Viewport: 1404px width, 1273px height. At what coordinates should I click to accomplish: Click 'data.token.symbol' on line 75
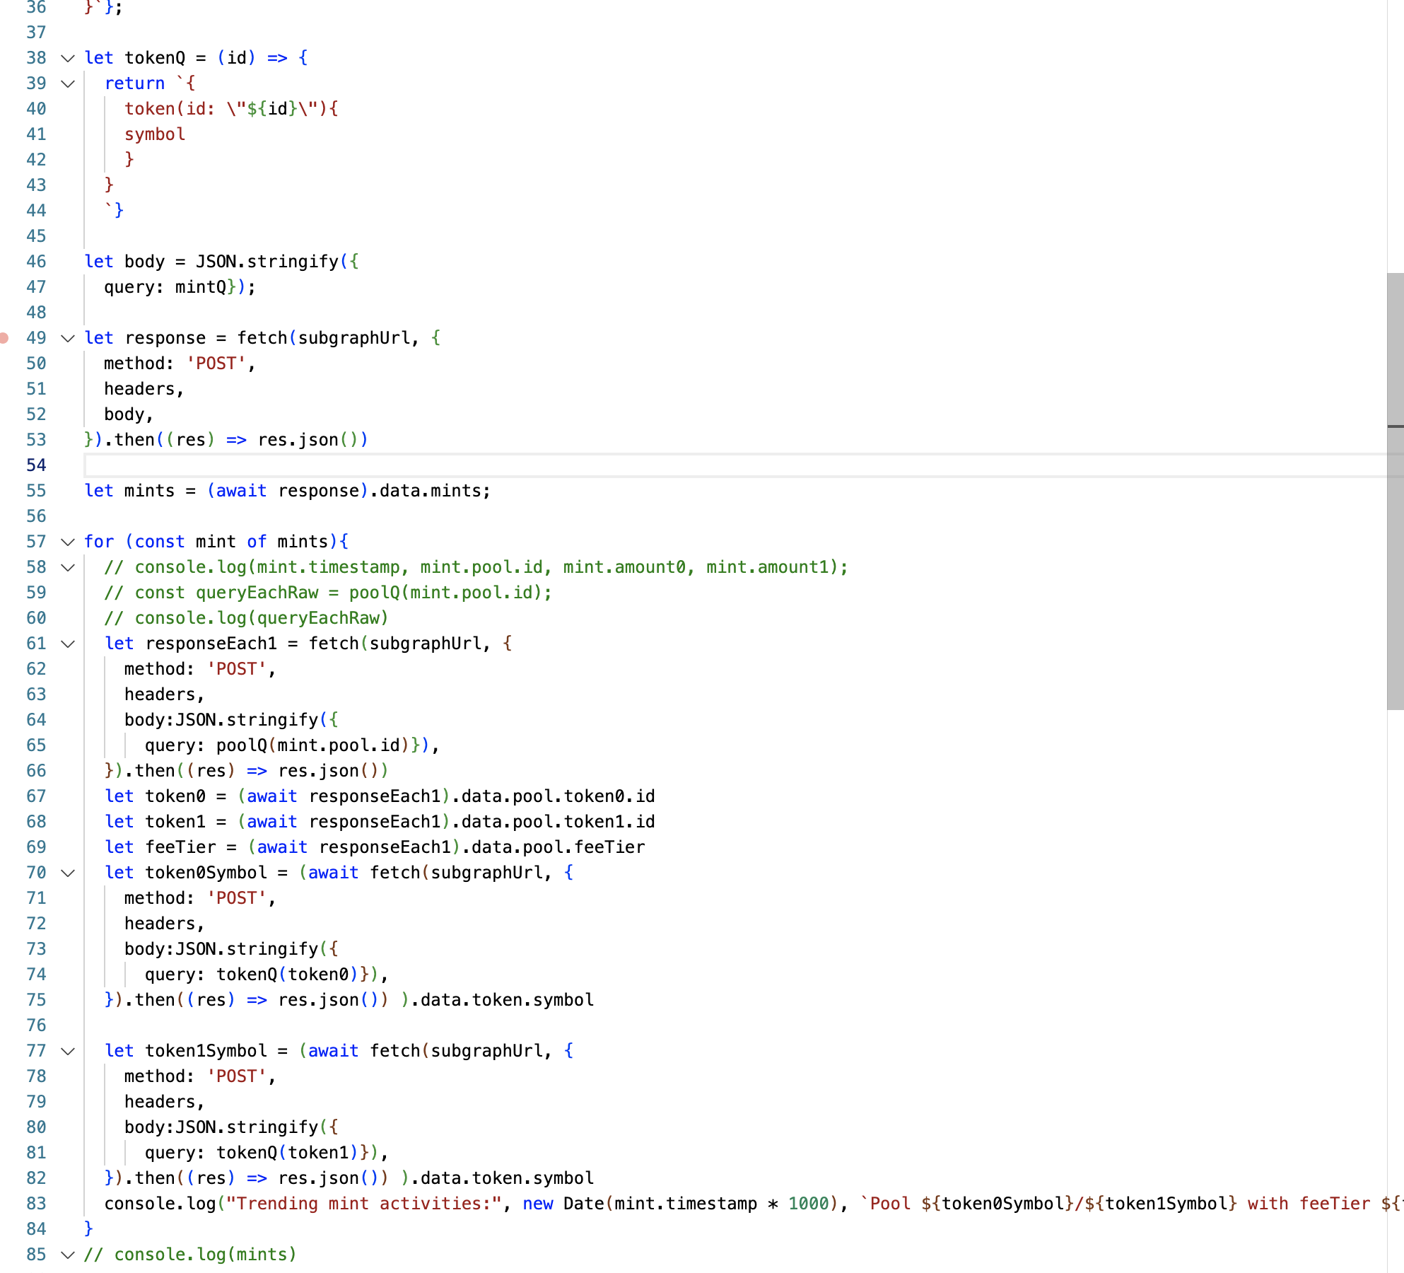click(508, 1000)
